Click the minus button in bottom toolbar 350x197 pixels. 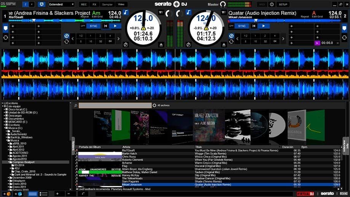68,194
